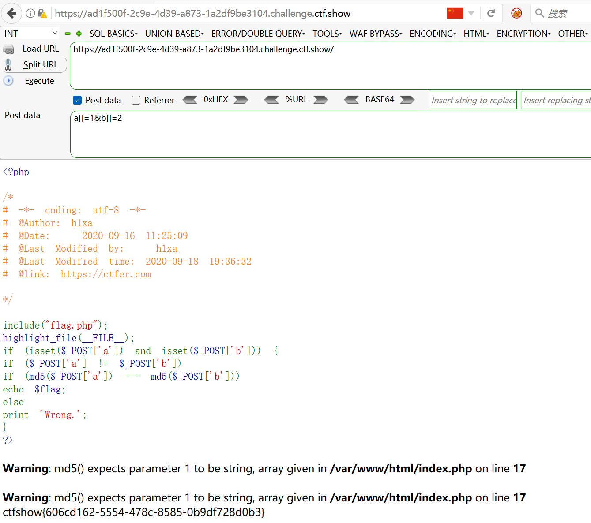Inspect the insecure lock warning icon
This screenshot has height=523, width=591.
[x=42, y=13]
